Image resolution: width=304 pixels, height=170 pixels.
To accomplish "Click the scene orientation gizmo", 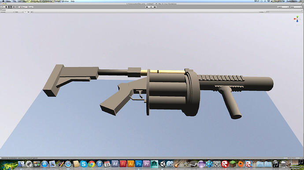I will 297,19.
